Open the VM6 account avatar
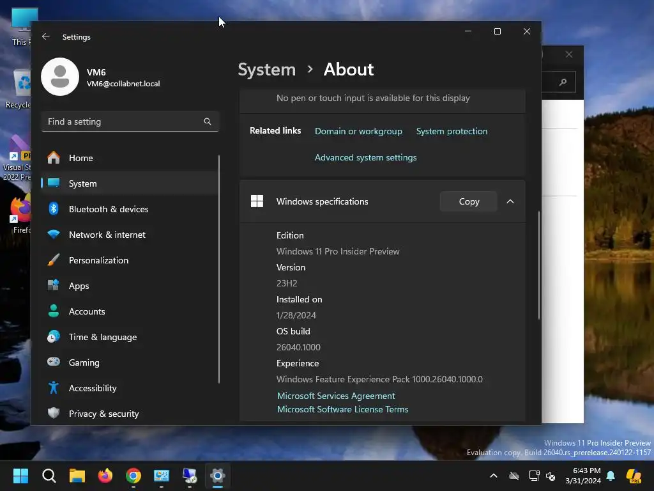 60,77
